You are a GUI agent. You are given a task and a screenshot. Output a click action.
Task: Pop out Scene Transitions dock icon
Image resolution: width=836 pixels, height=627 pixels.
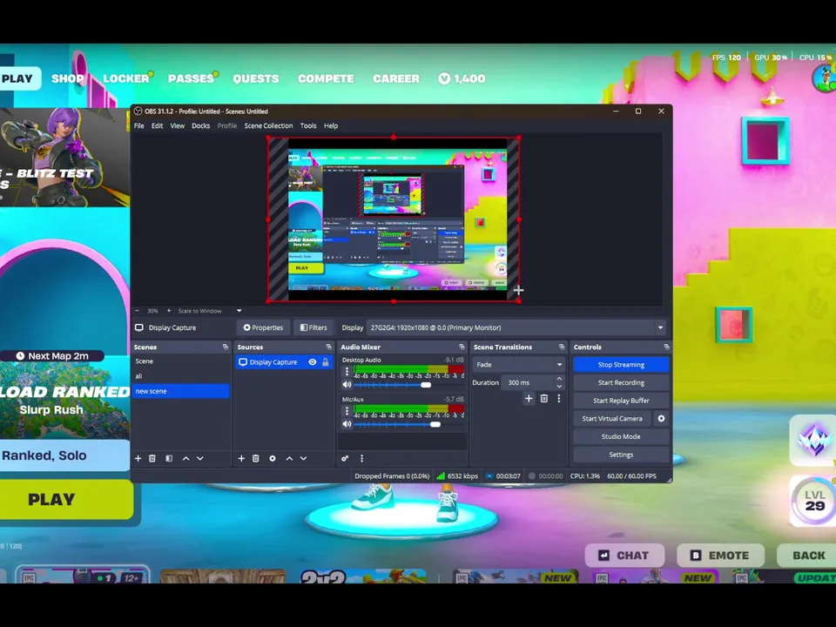[x=562, y=347]
